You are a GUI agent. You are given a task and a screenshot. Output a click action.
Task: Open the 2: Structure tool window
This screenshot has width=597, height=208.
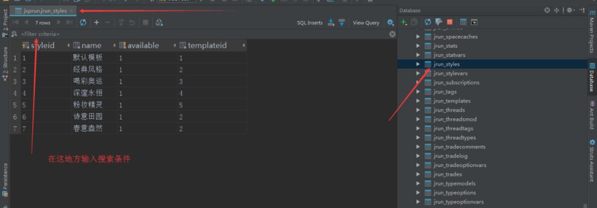[5, 64]
